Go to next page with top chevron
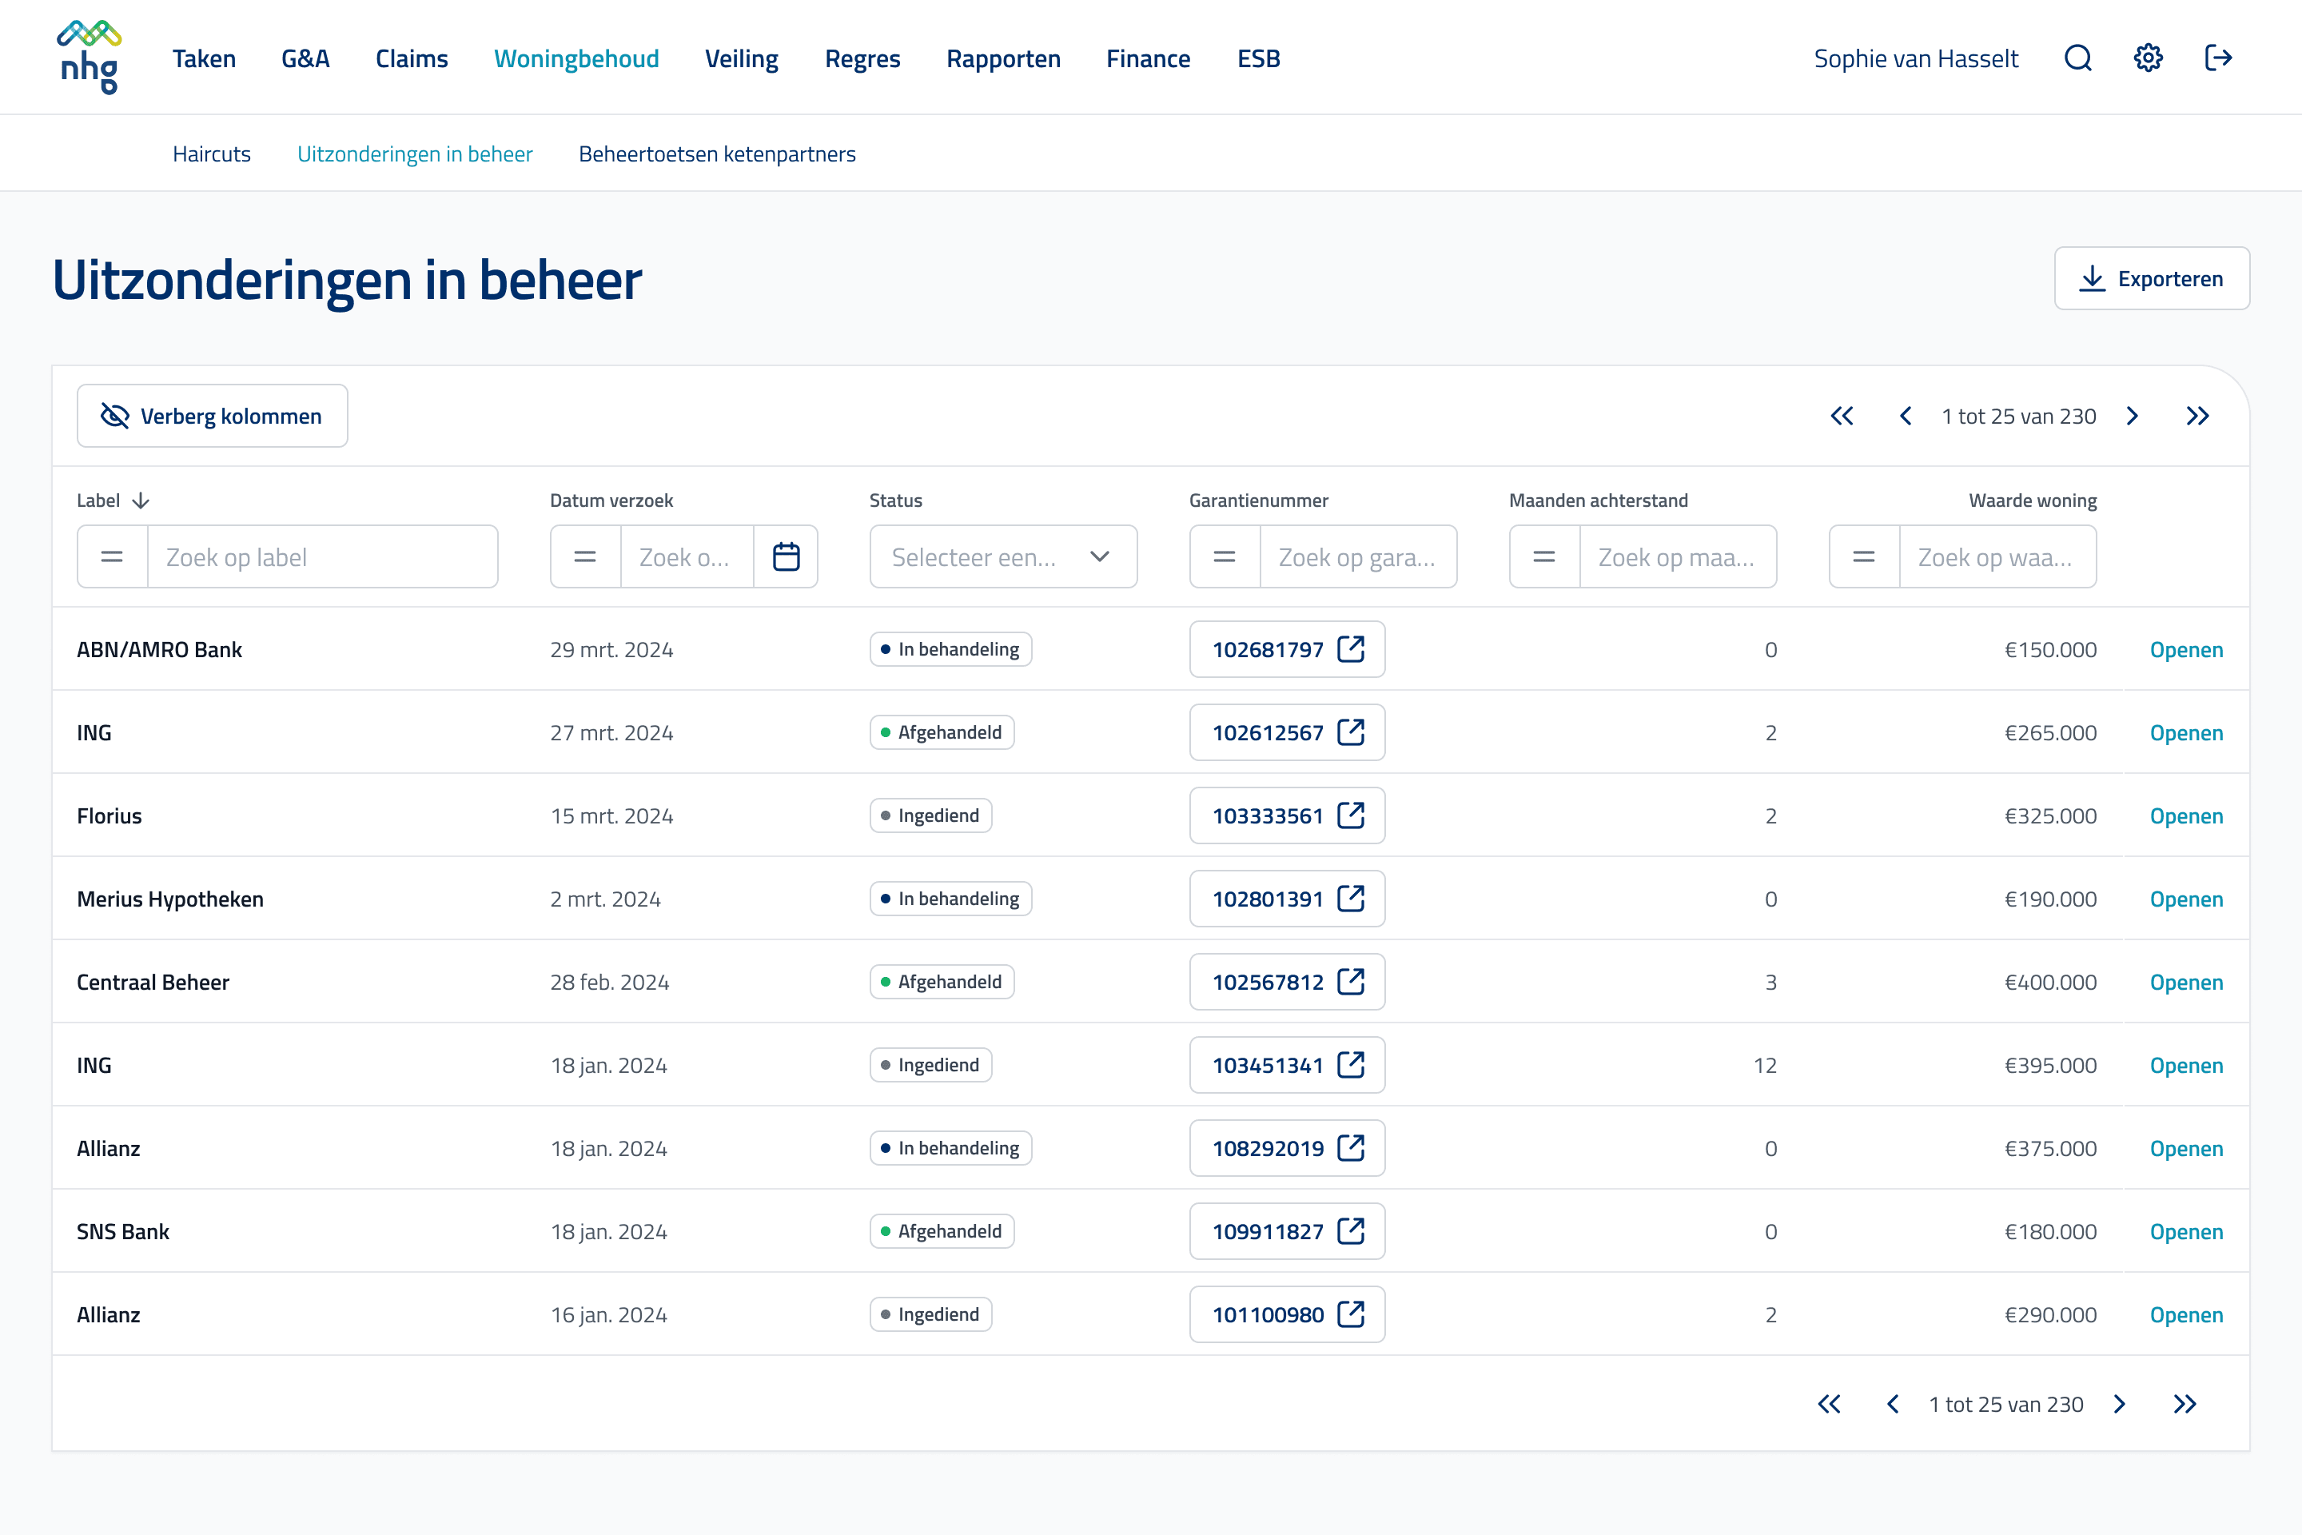This screenshot has width=2302, height=1535. (2133, 416)
